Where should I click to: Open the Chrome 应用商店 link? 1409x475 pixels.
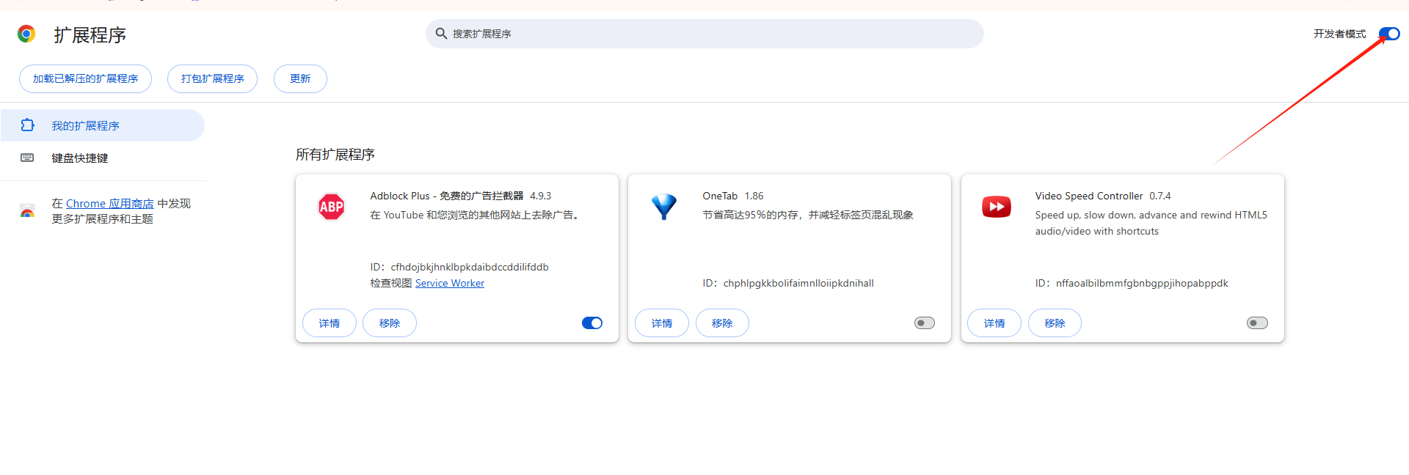click(x=110, y=203)
